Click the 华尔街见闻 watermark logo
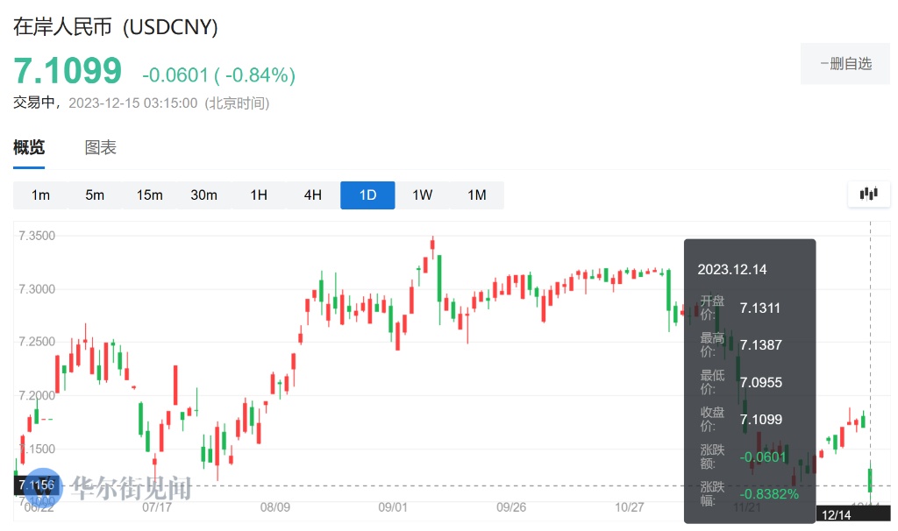This screenshot has width=898, height=531. pos(130,487)
